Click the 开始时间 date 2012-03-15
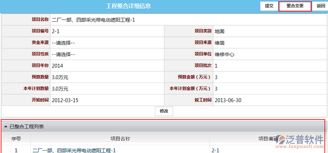328x153 pixels. [x=65, y=100]
